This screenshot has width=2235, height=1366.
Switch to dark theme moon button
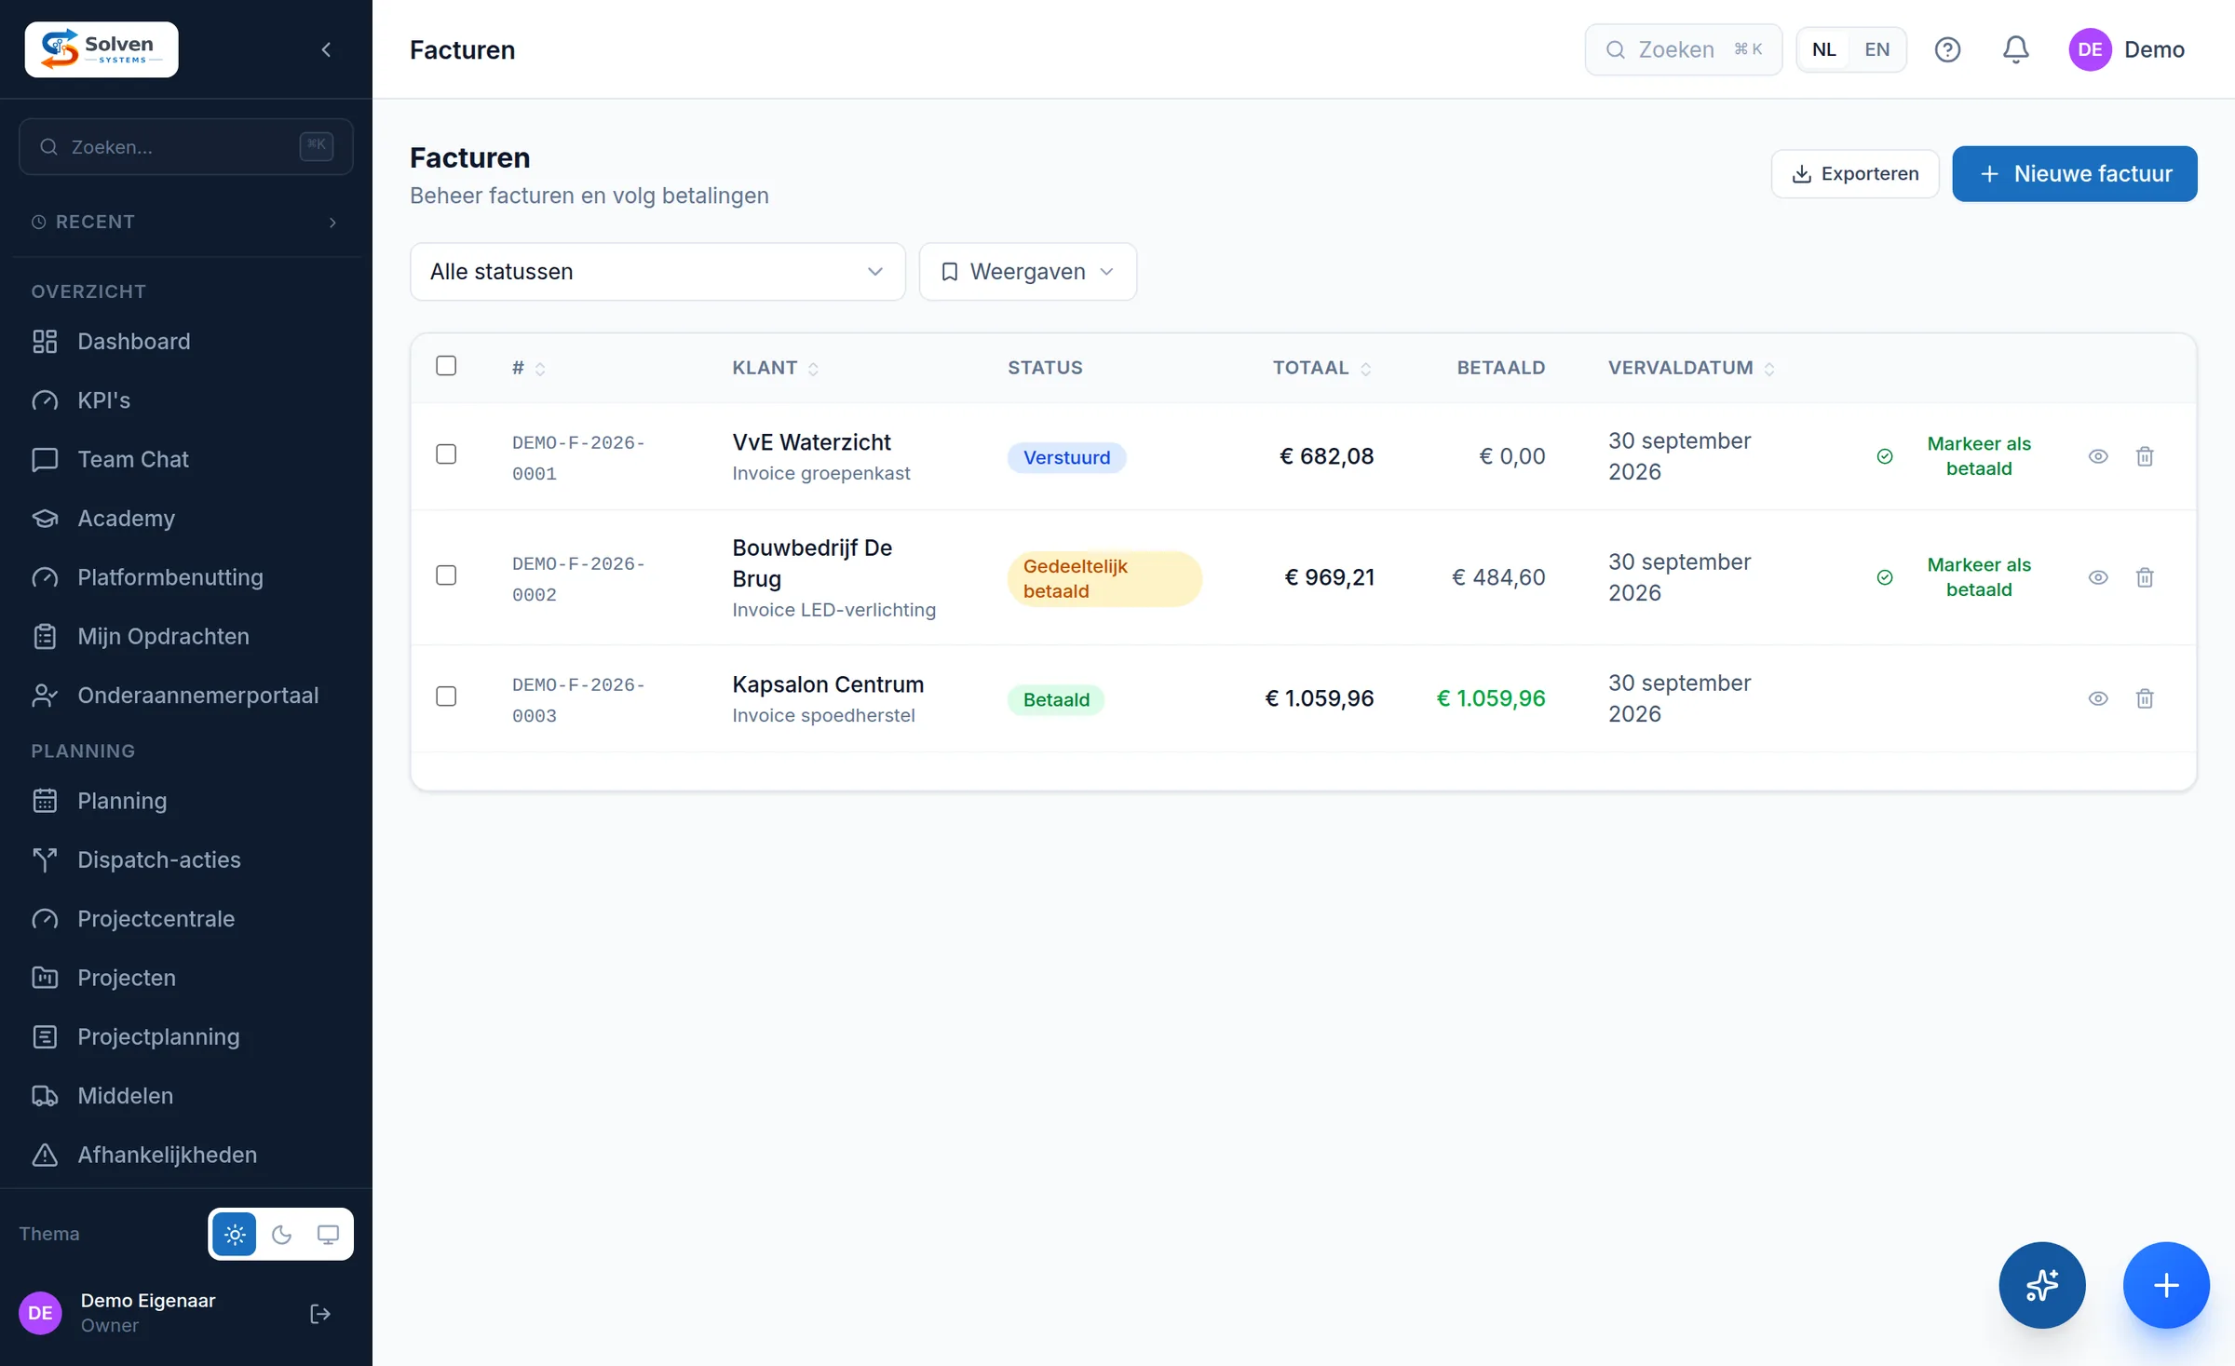coord(281,1234)
